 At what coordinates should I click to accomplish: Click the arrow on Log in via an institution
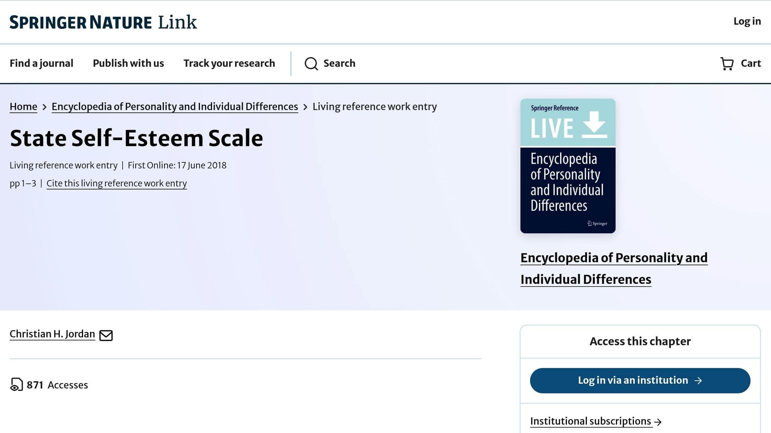pyautogui.click(x=699, y=380)
